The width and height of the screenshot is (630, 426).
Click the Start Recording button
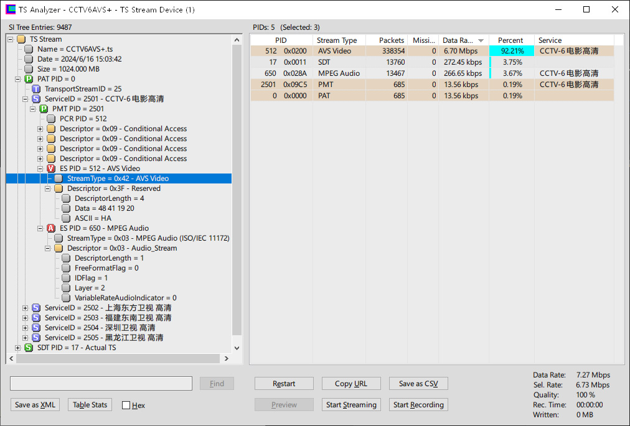click(x=418, y=405)
